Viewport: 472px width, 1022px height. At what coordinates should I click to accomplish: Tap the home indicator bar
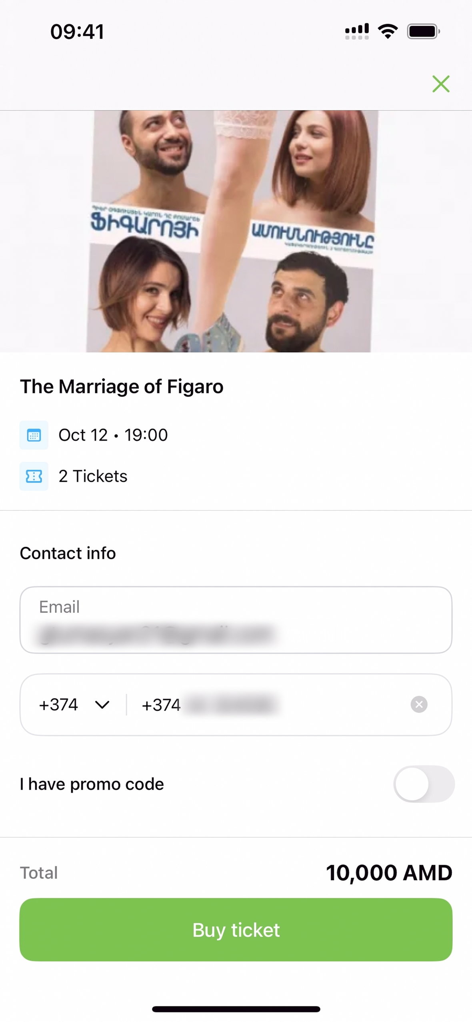236,1009
